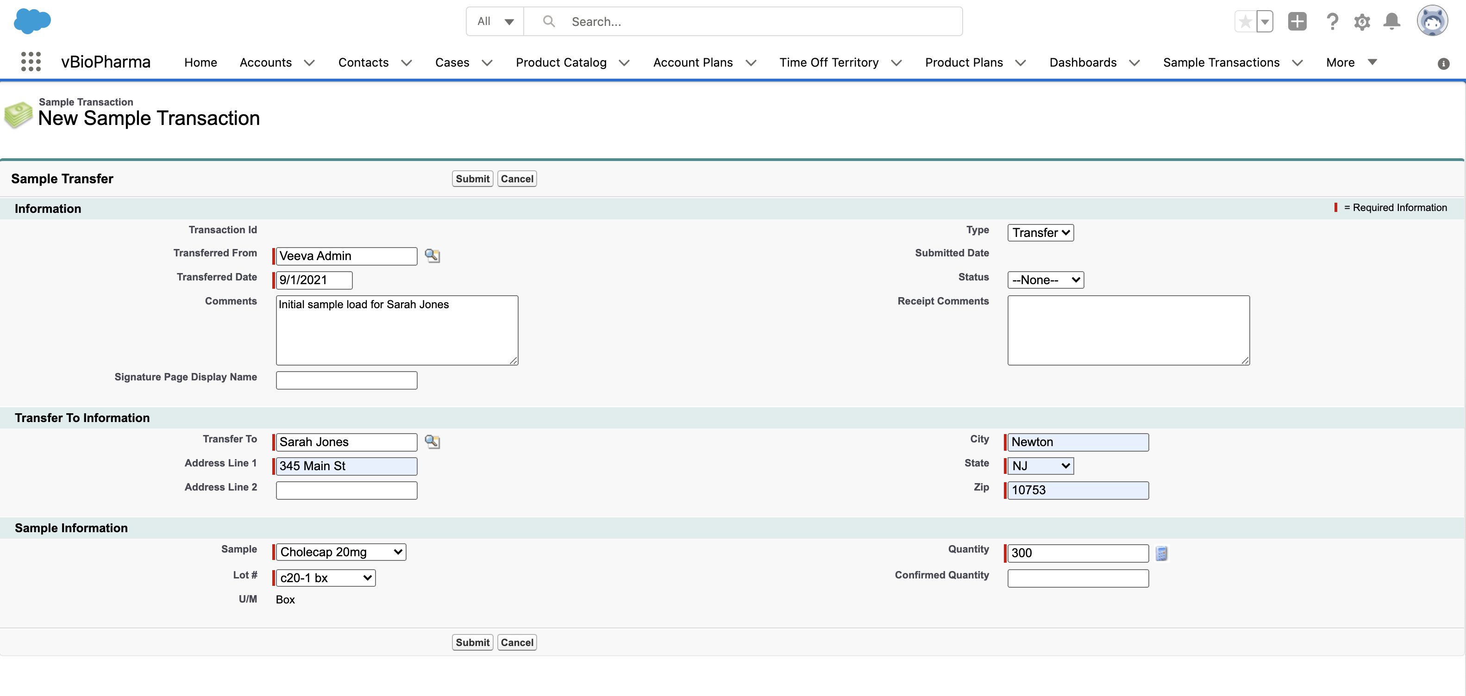Open the State dropdown showing NJ

pyautogui.click(x=1040, y=466)
